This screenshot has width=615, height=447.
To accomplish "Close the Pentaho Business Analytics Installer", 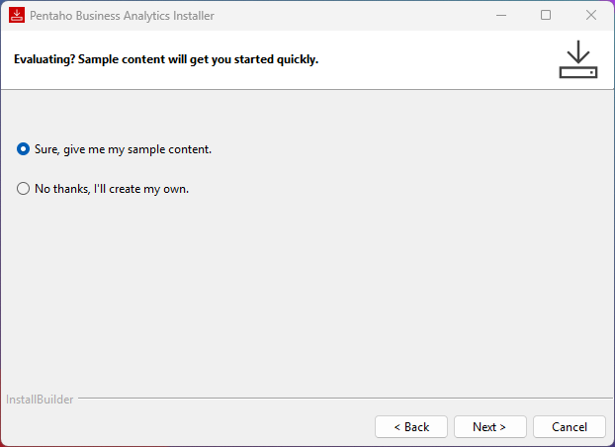I will tap(591, 16).
